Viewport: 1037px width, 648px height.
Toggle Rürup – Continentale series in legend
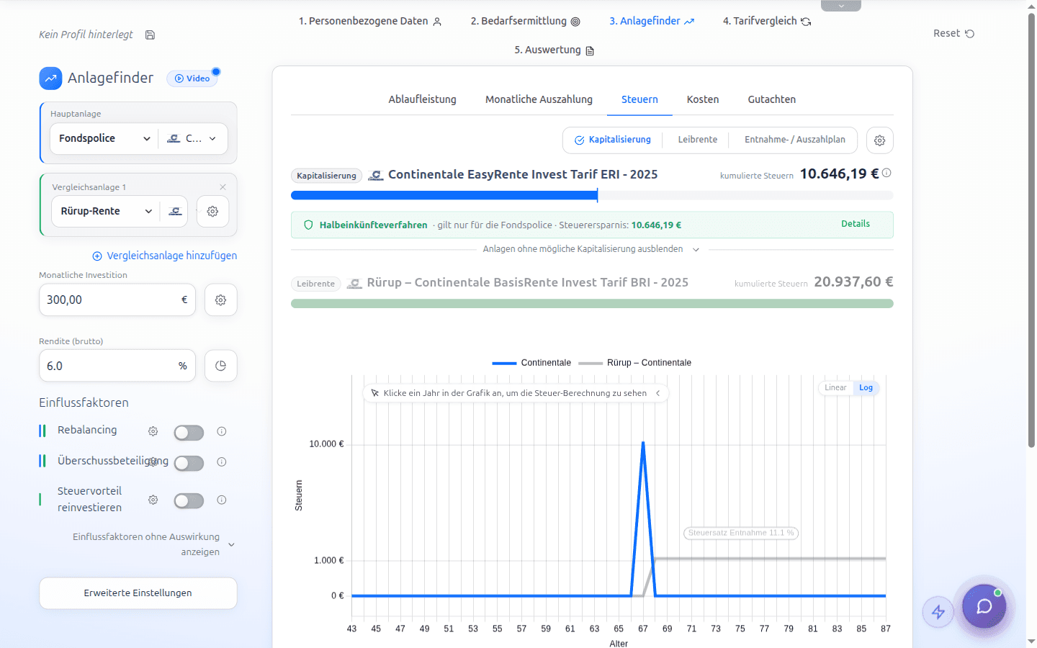[x=634, y=363]
